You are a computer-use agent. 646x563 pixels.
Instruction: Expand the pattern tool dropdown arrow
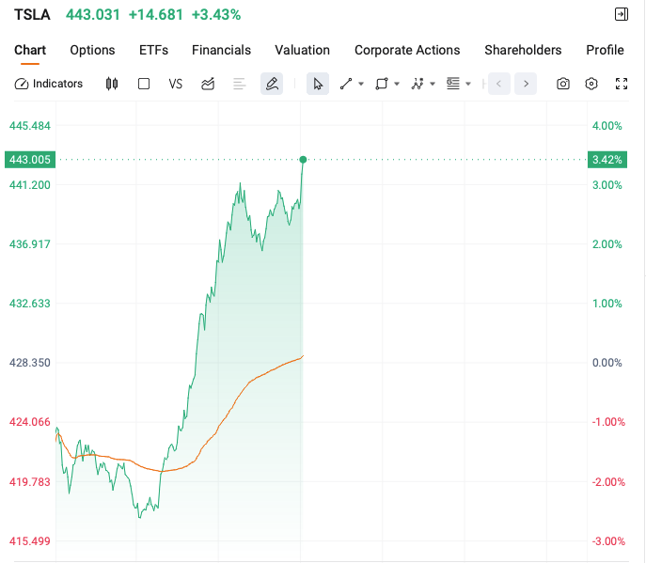pyautogui.click(x=433, y=84)
